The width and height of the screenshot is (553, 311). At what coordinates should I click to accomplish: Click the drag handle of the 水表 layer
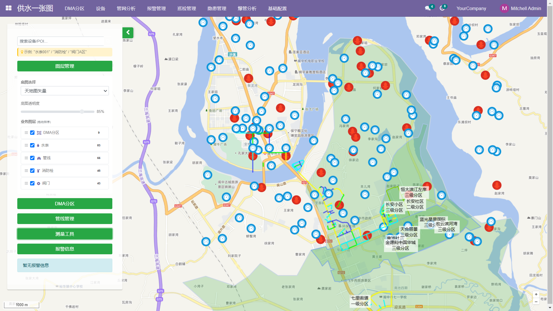(x=26, y=145)
